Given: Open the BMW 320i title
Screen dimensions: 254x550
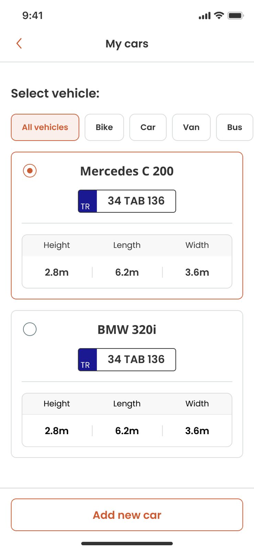Looking at the screenshot, I should 127,330.
